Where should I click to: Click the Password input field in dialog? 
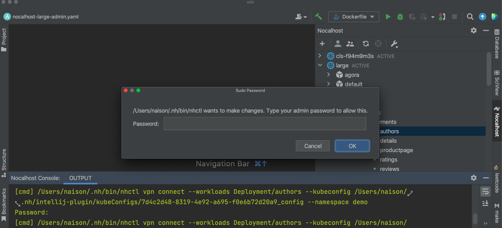click(x=265, y=124)
